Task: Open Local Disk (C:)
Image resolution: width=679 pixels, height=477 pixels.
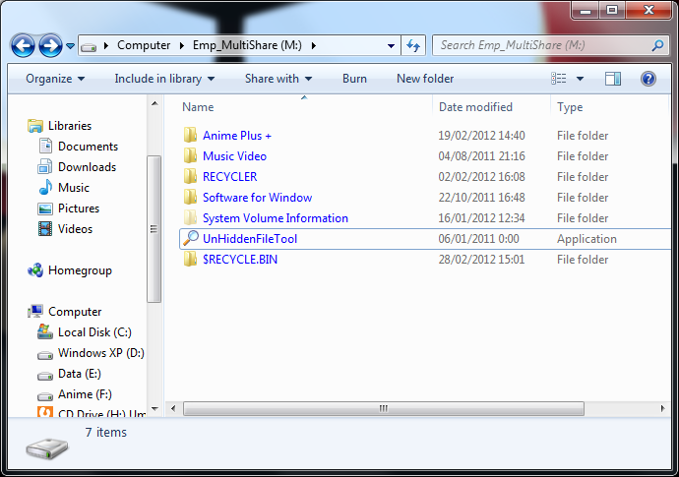Action: coord(94,332)
